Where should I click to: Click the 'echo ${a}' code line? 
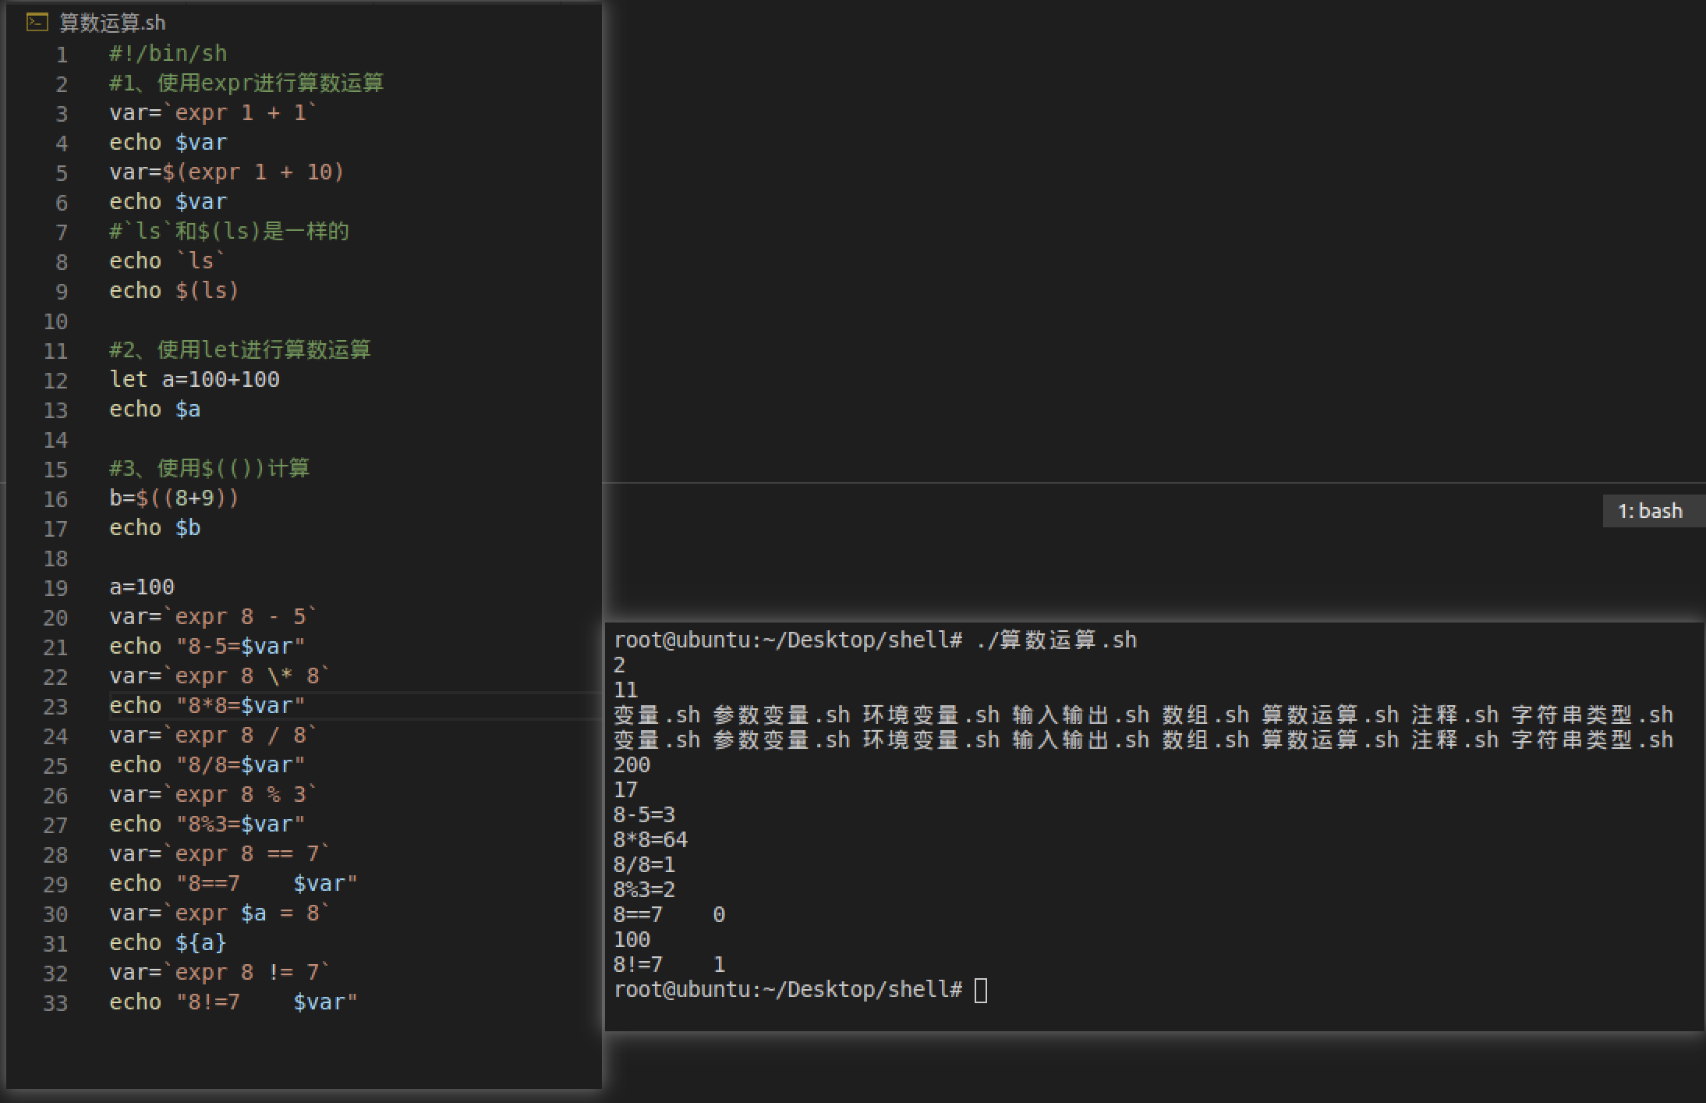click(x=168, y=943)
